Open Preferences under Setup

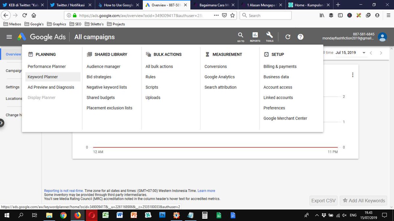coord(274,108)
